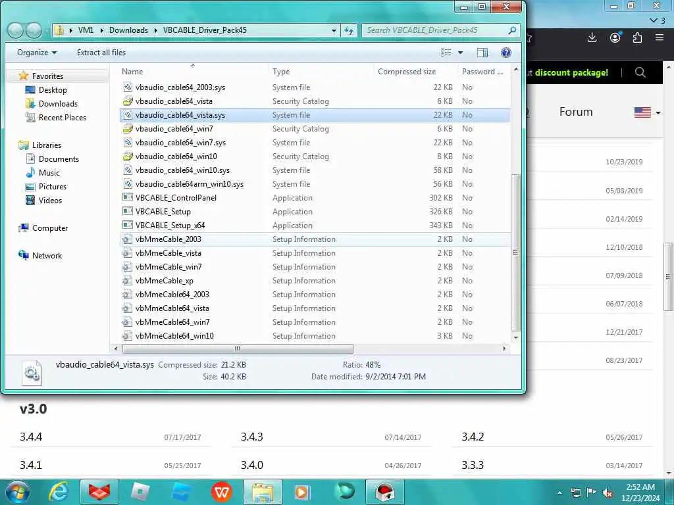Select vbaudio_cable64_win7 security catalog icon

[128, 128]
